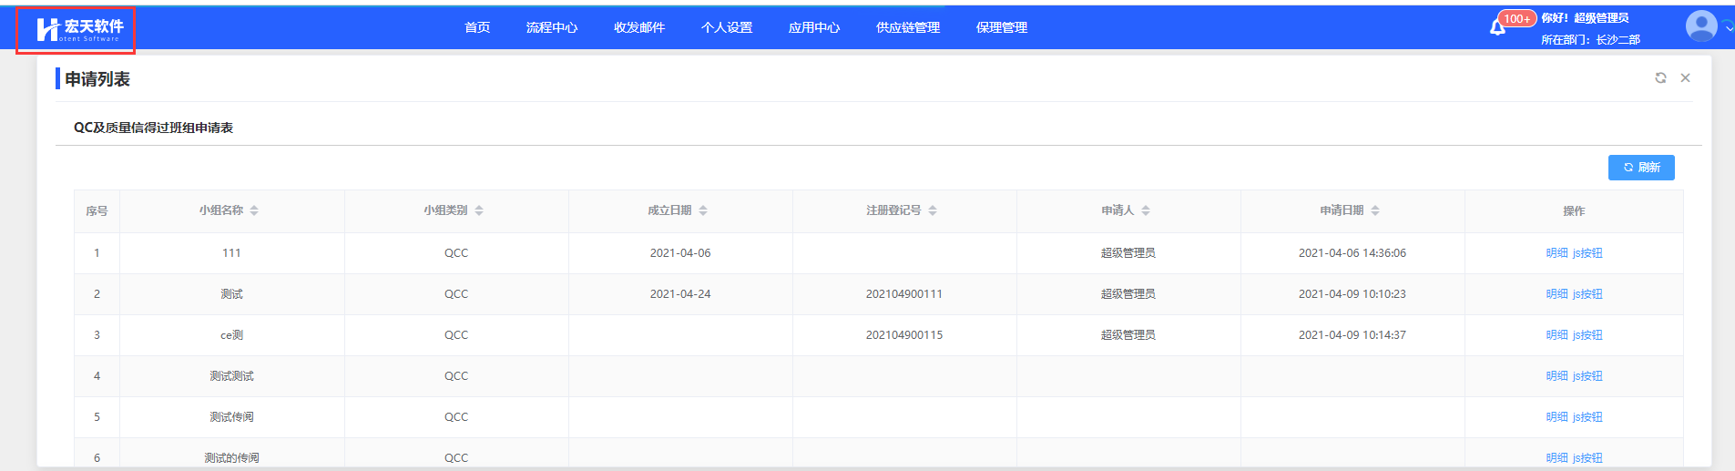Viewport: 1735px width, 471px height.
Task: Open 明细 link for row 1
Action: [x=1556, y=253]
